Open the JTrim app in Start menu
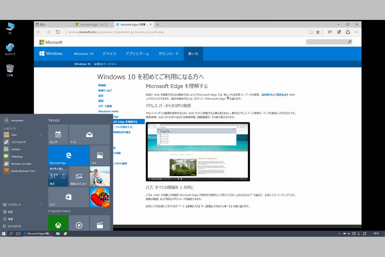The image size is (385, 257). click(x=22, y=135)
